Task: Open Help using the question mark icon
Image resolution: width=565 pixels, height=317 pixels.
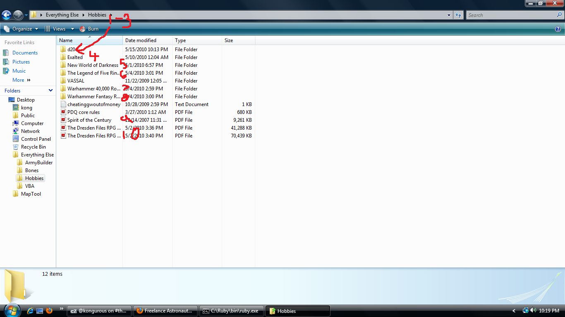Action: (x=558, y=29)
